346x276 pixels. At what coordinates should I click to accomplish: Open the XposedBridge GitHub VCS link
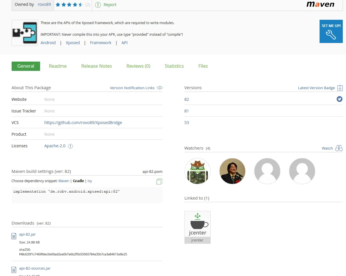point(83,123)
